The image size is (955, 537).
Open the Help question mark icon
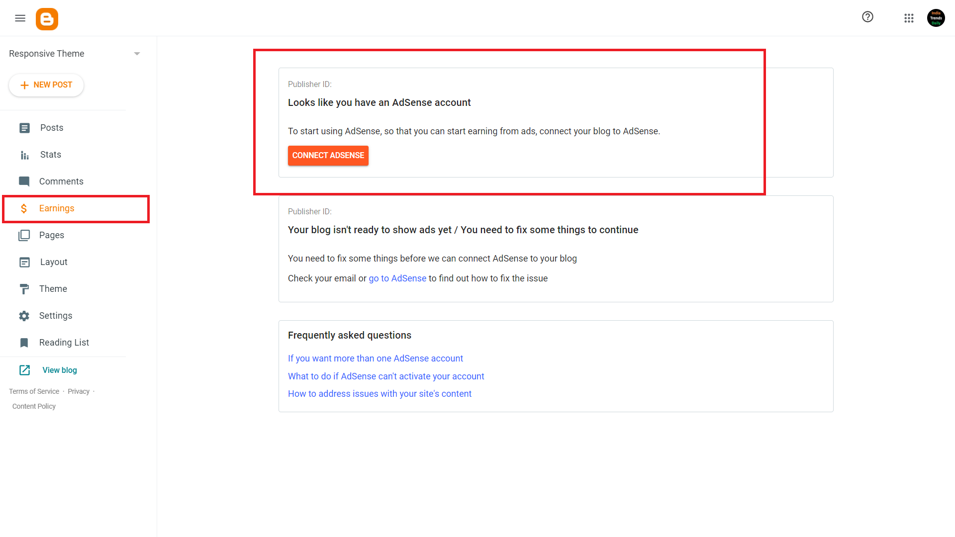867,17
